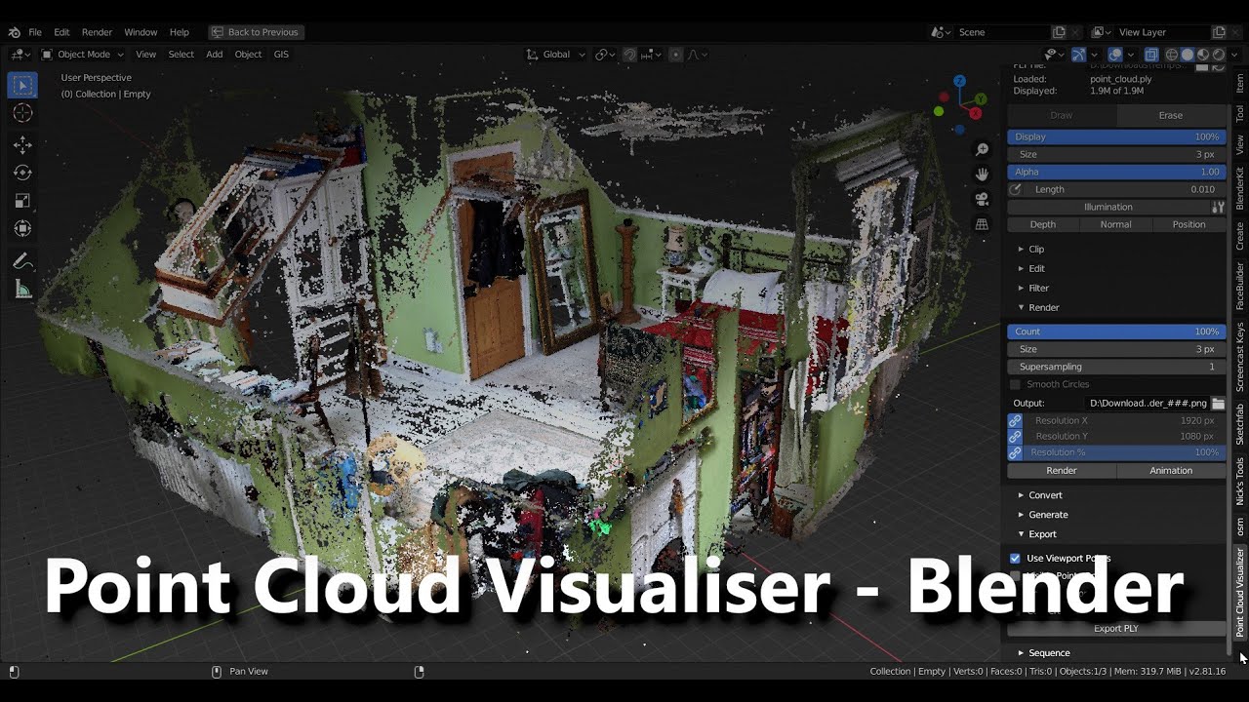Select wireframe viewport shading

point(1171,55)
